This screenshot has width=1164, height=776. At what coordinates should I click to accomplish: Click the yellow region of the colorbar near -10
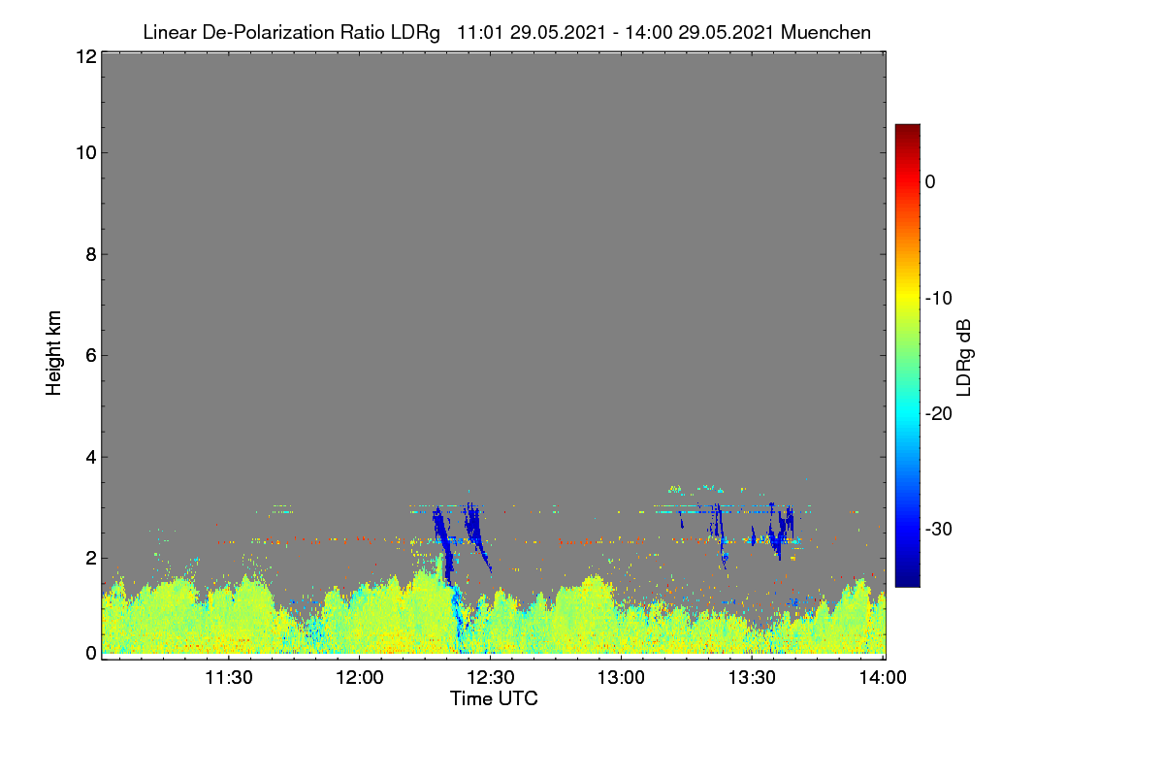907,298
